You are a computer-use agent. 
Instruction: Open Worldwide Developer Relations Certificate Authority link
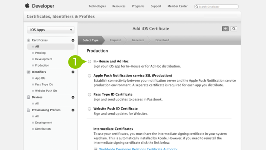coord(138,148)
